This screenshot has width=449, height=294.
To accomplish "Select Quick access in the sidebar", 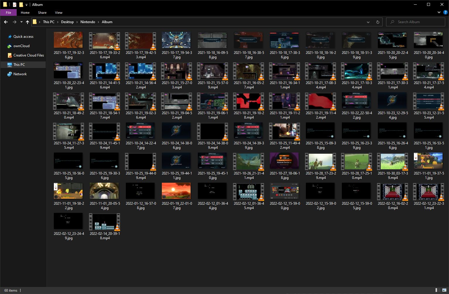I will point(23,37).
